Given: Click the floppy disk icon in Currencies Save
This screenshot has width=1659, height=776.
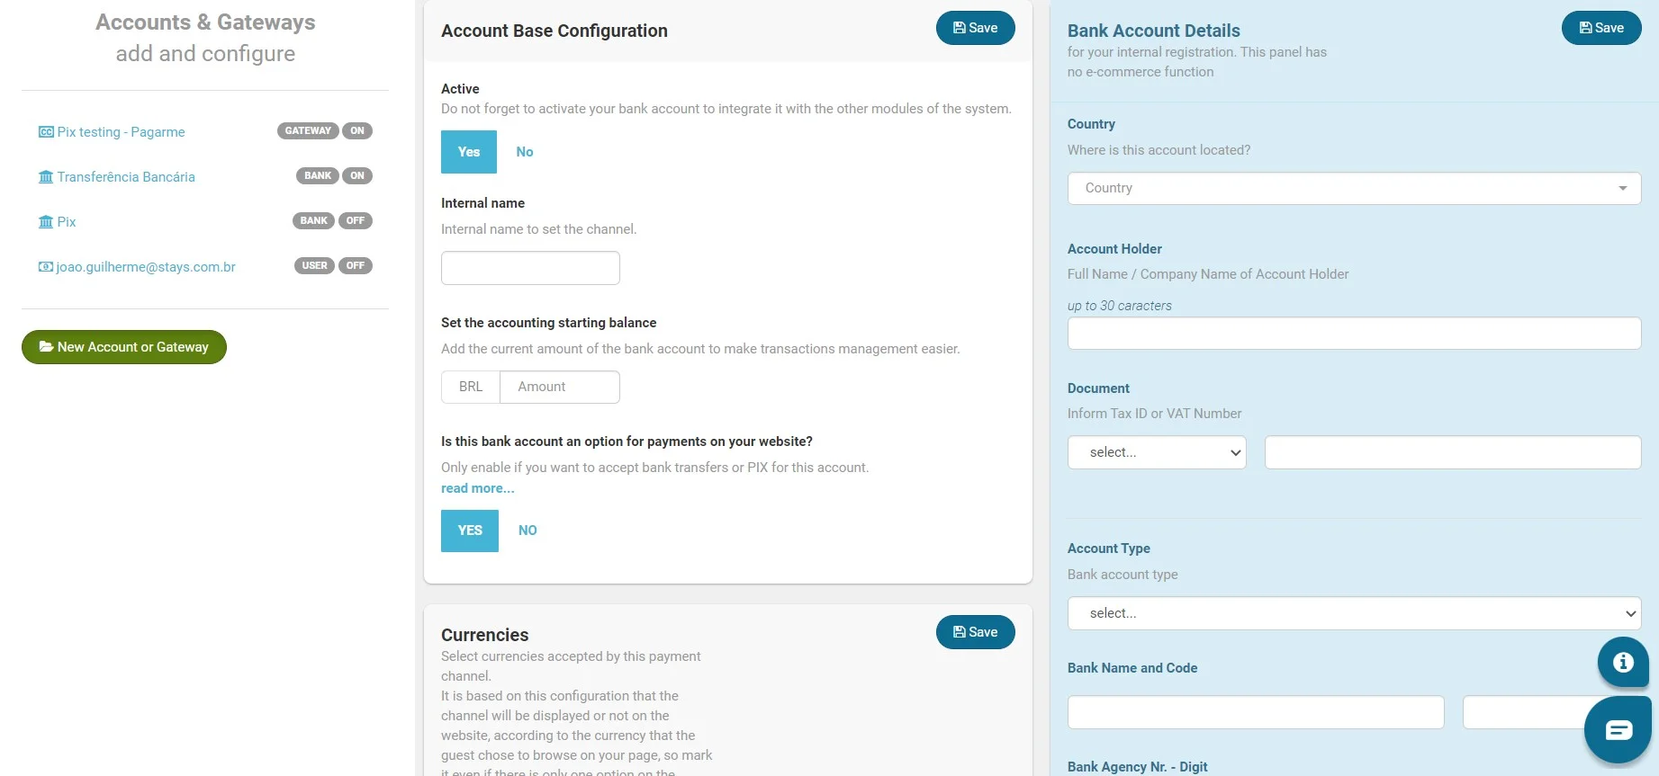Looking at the screenshot, I should click(x=960, y=632).
